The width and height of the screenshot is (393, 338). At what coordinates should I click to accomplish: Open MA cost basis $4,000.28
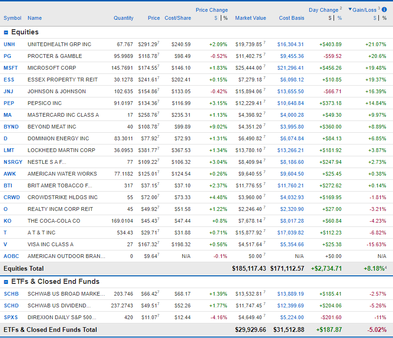click(292, 115)
